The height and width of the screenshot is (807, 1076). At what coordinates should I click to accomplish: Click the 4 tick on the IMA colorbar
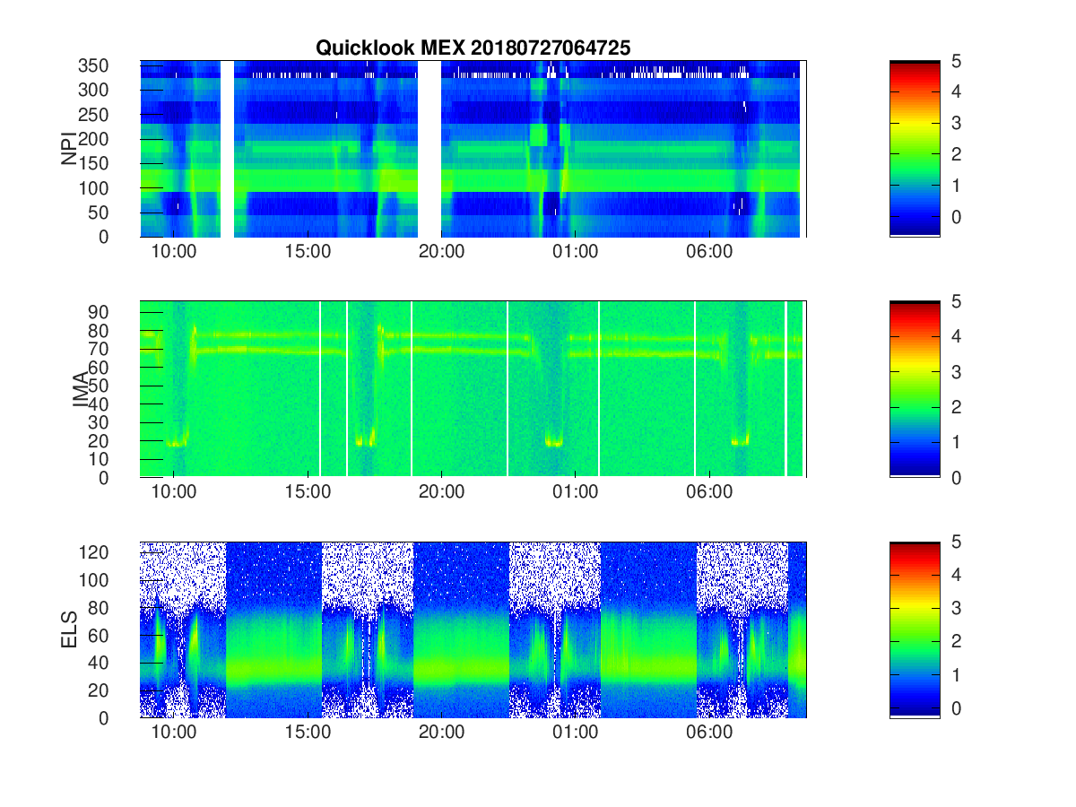click(957, 336)
